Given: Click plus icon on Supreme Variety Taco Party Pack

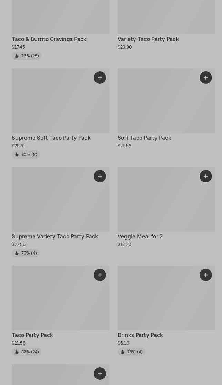Looking at the screenshot, I should click(100, 176).
